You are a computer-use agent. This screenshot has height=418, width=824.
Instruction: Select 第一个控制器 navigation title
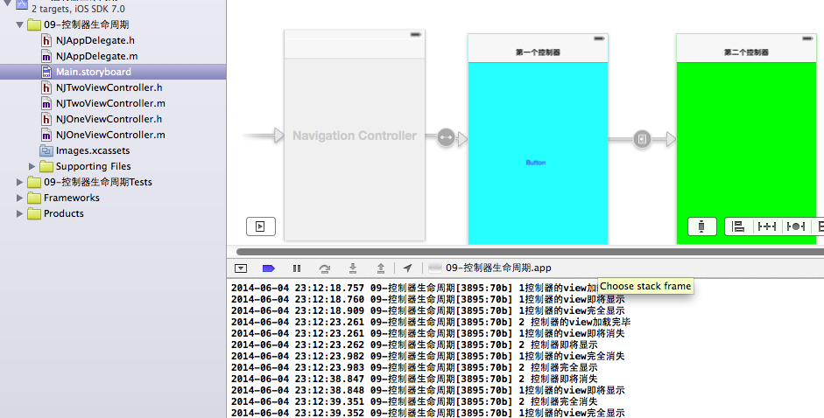539,52
